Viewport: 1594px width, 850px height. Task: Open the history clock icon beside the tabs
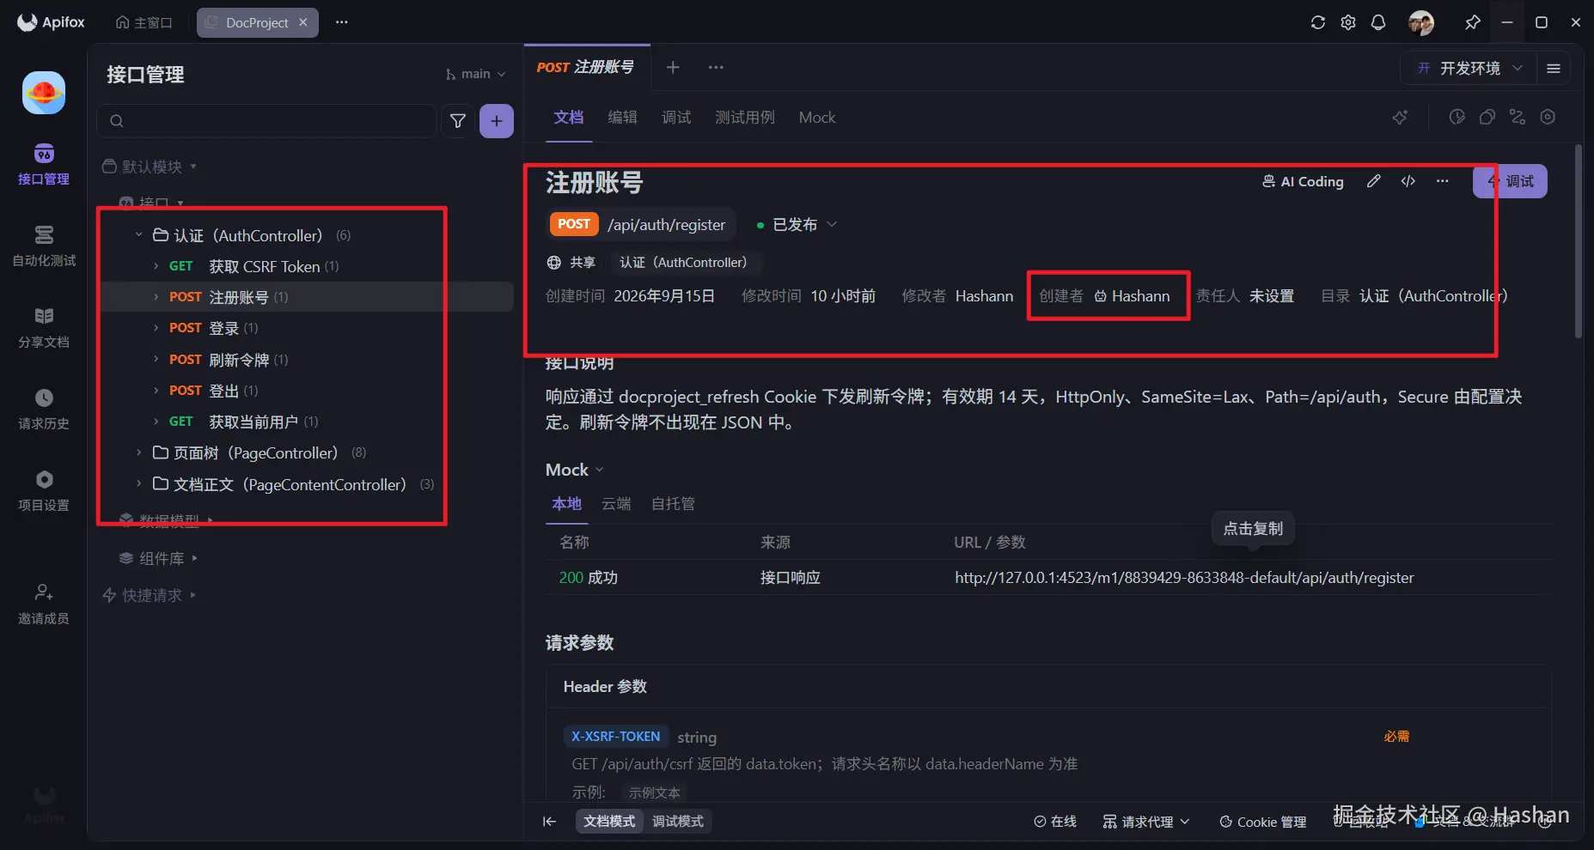(1457, 117)
